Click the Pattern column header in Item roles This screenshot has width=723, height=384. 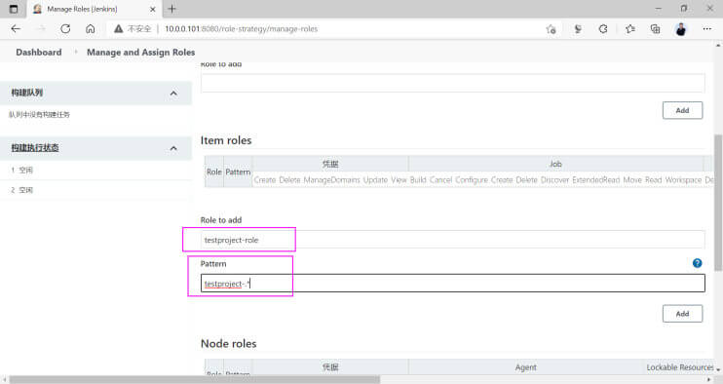238,172
